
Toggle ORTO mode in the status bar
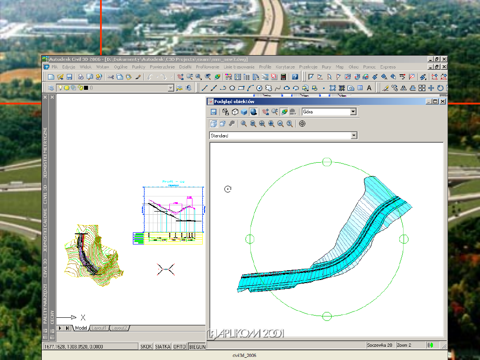(x=180, y=347)
